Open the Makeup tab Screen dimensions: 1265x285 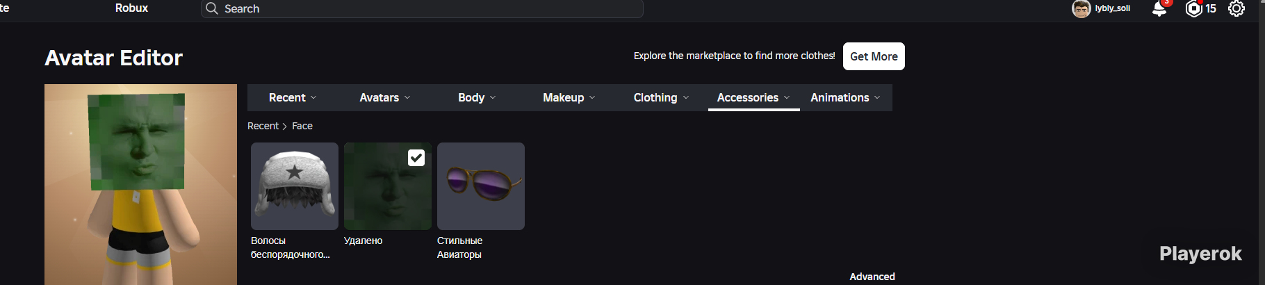pos(569,97)
